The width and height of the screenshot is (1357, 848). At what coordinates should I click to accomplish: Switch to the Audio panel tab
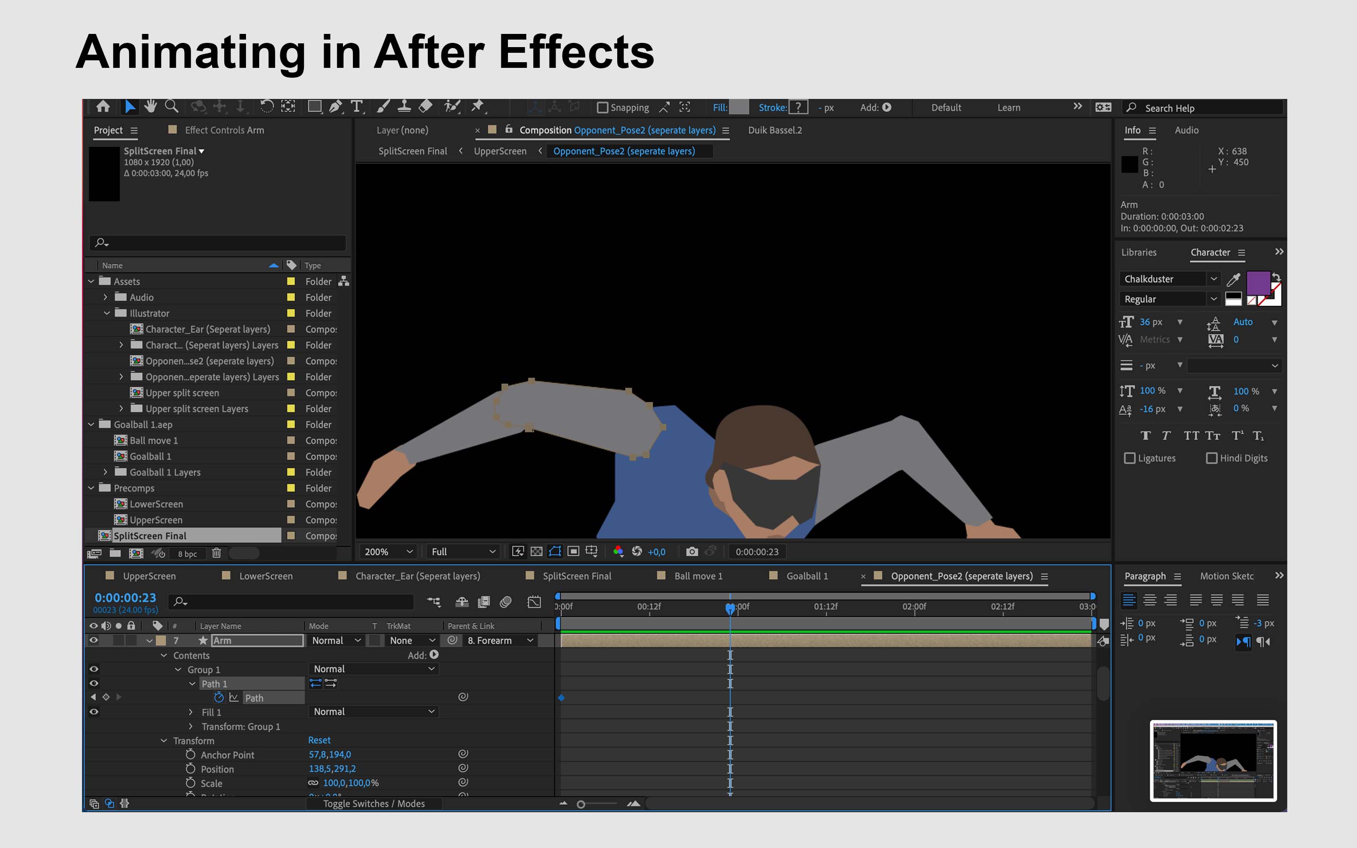tap(1186, 130)
